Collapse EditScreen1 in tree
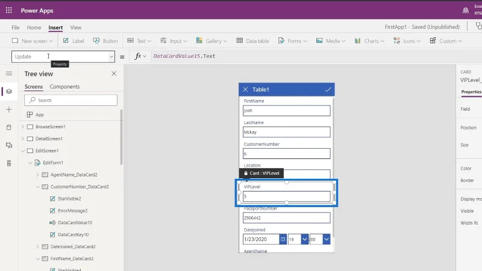This screenshot has height=271, width=482. point(23,151)
